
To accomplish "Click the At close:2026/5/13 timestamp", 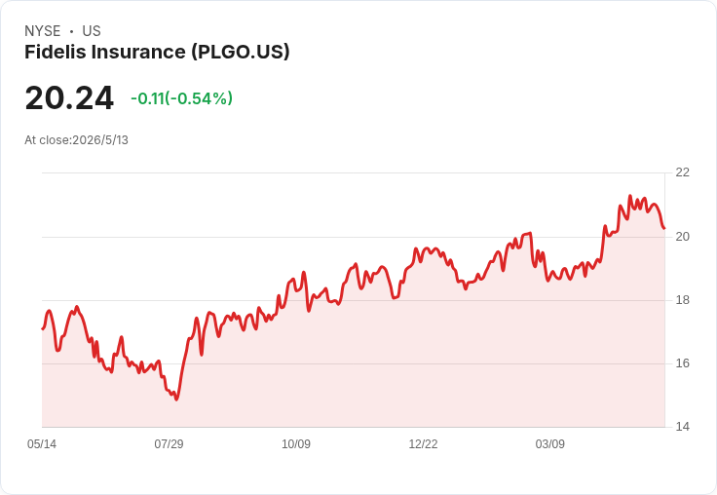I will (x=76, y=140).
